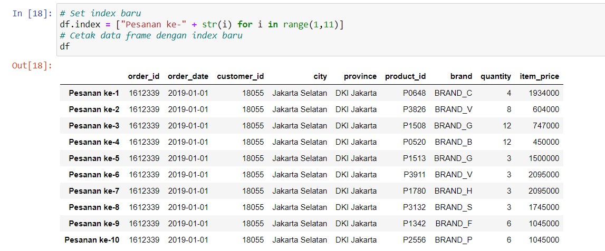Select row index Pesanan ke-9

(94, 224)
